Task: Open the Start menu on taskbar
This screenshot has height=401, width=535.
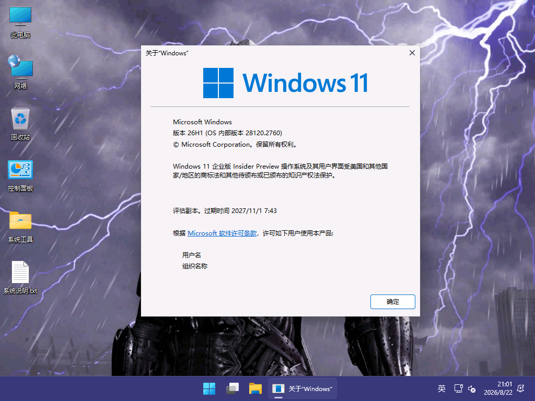Action: pos(209,388)
